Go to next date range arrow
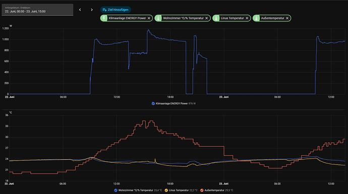Image resolution: width=348 pixels, height=194 pixels. [92, 10]
